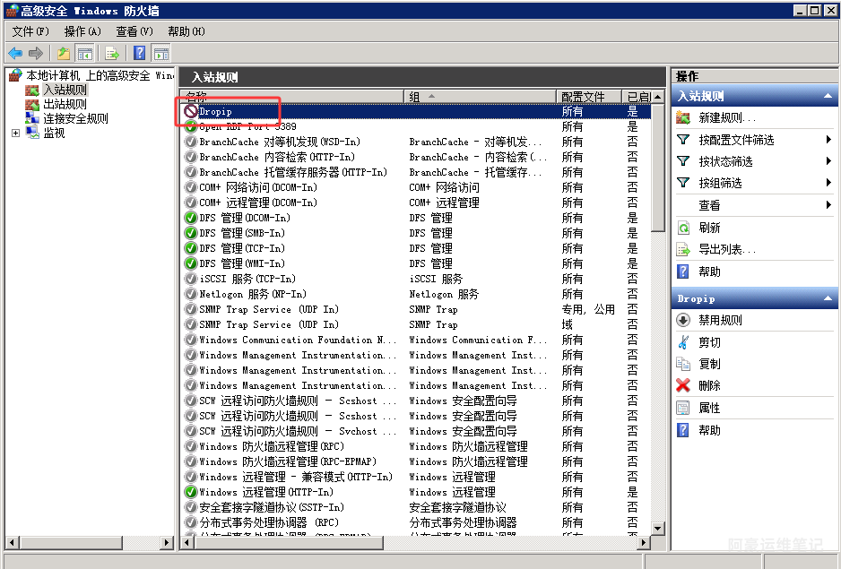Select 入站规则 in the tree
The height and width of the screenshot is (569, 841).
pos(65,90)
